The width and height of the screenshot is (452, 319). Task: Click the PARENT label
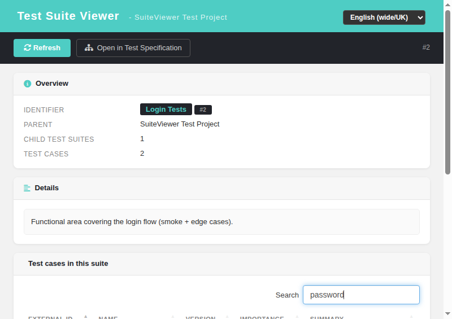38,124
